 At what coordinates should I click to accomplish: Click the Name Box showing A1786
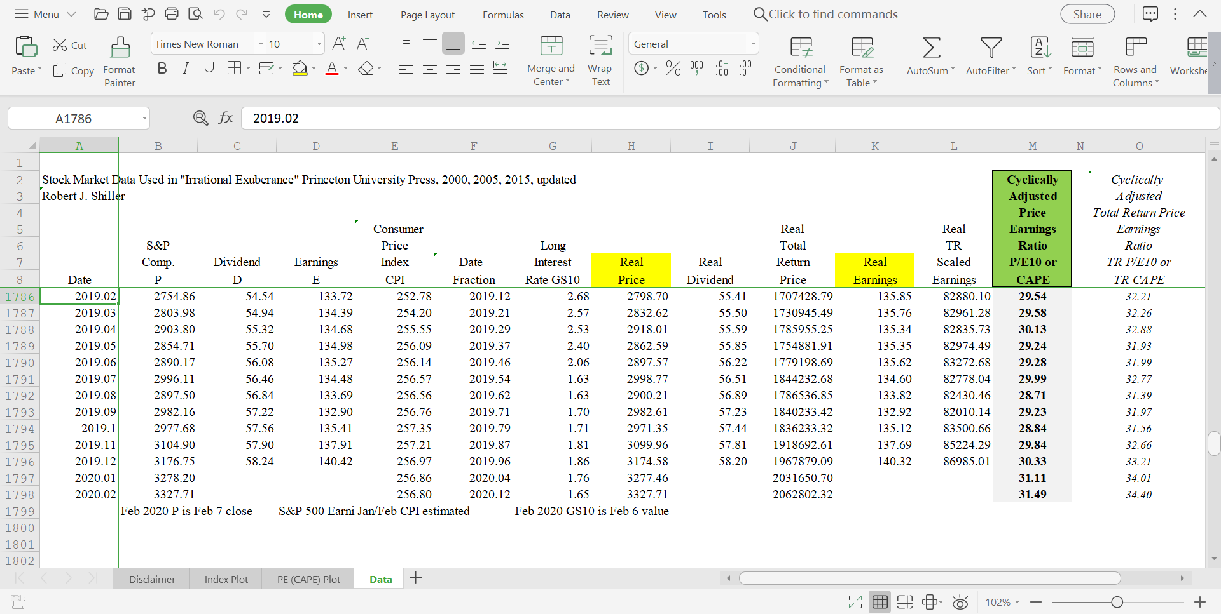(73, 118)
